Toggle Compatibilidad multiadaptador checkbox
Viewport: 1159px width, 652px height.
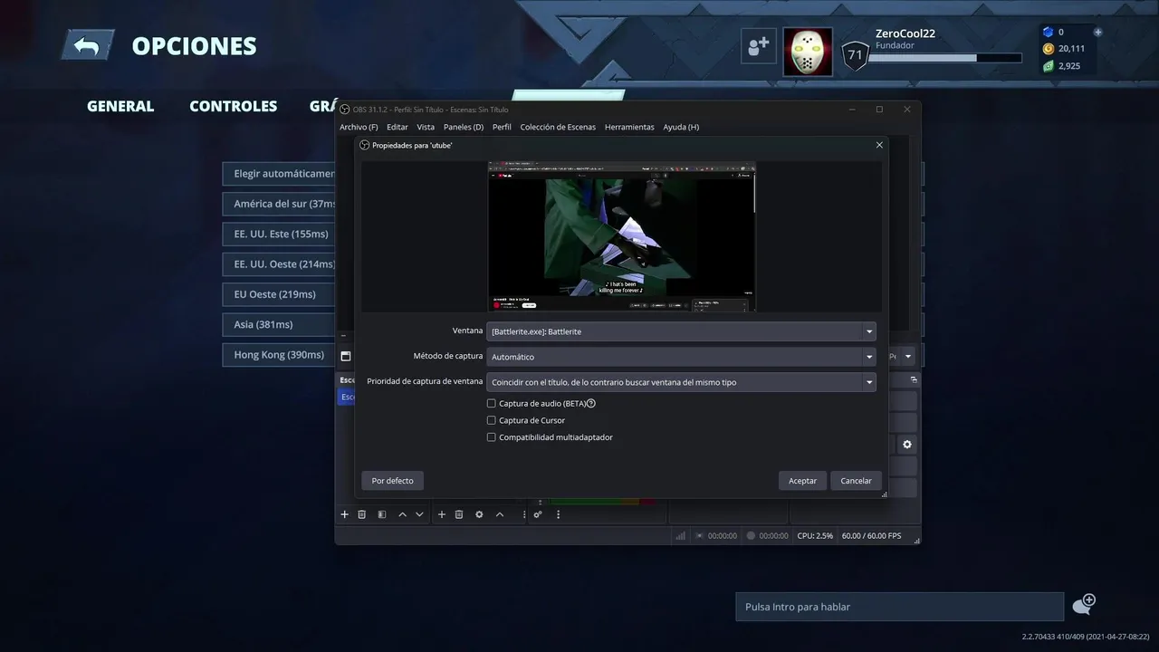(x=492, y=437)
